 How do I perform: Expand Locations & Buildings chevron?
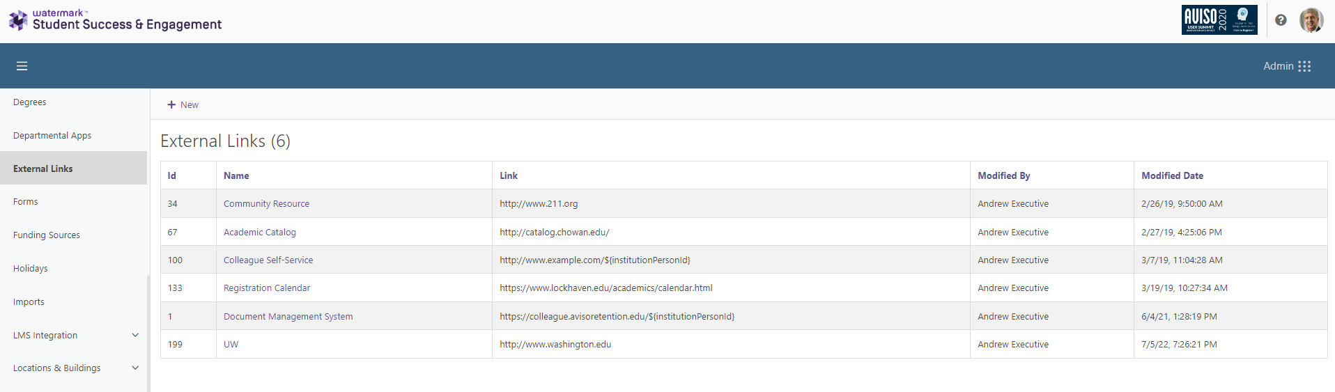[135, 368]
